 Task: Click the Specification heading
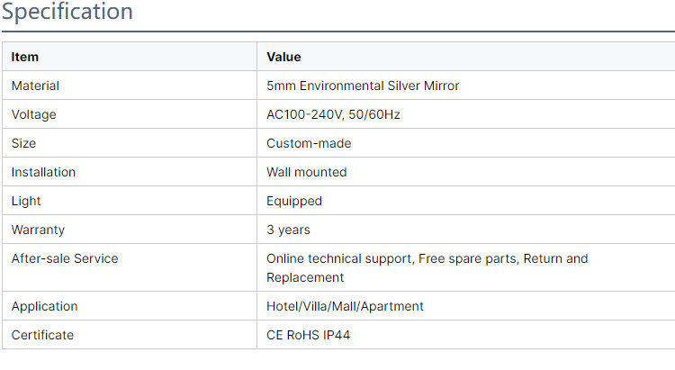point(67,13)
